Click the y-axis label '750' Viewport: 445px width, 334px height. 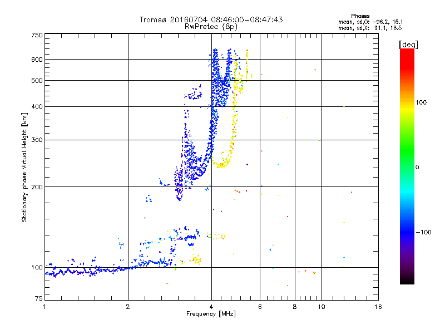[37, 35]
